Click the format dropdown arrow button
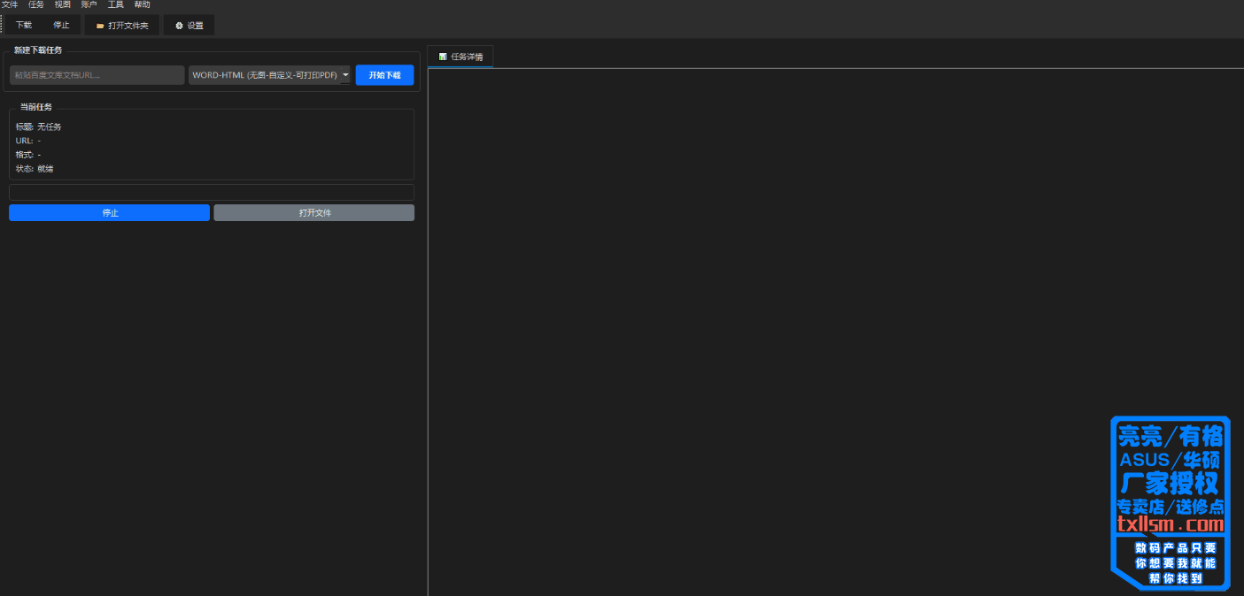This screenshot has width=1244, height=596. (345, 75)
